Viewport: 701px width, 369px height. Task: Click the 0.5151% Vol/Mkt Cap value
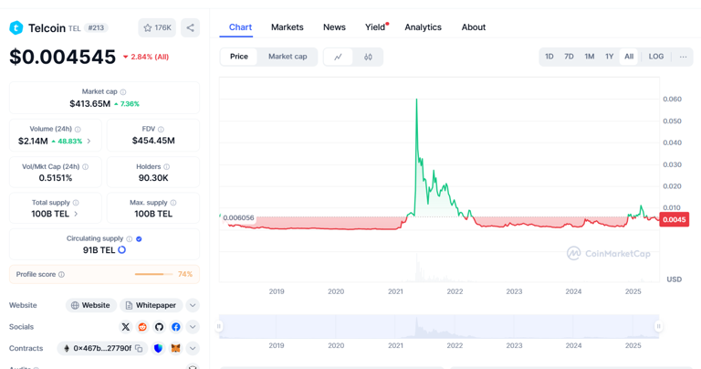(x=56, y=178)
